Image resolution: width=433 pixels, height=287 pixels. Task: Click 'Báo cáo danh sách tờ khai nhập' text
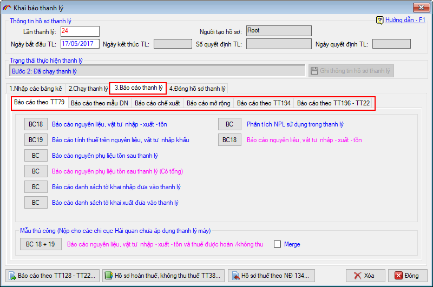116,187
